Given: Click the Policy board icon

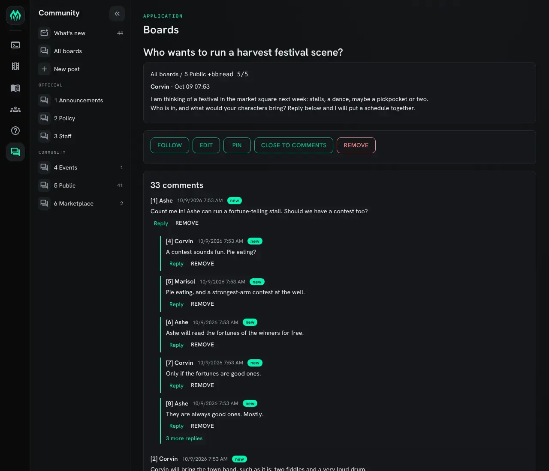Looking at the screenshot, I should click(x=44, y=118).
